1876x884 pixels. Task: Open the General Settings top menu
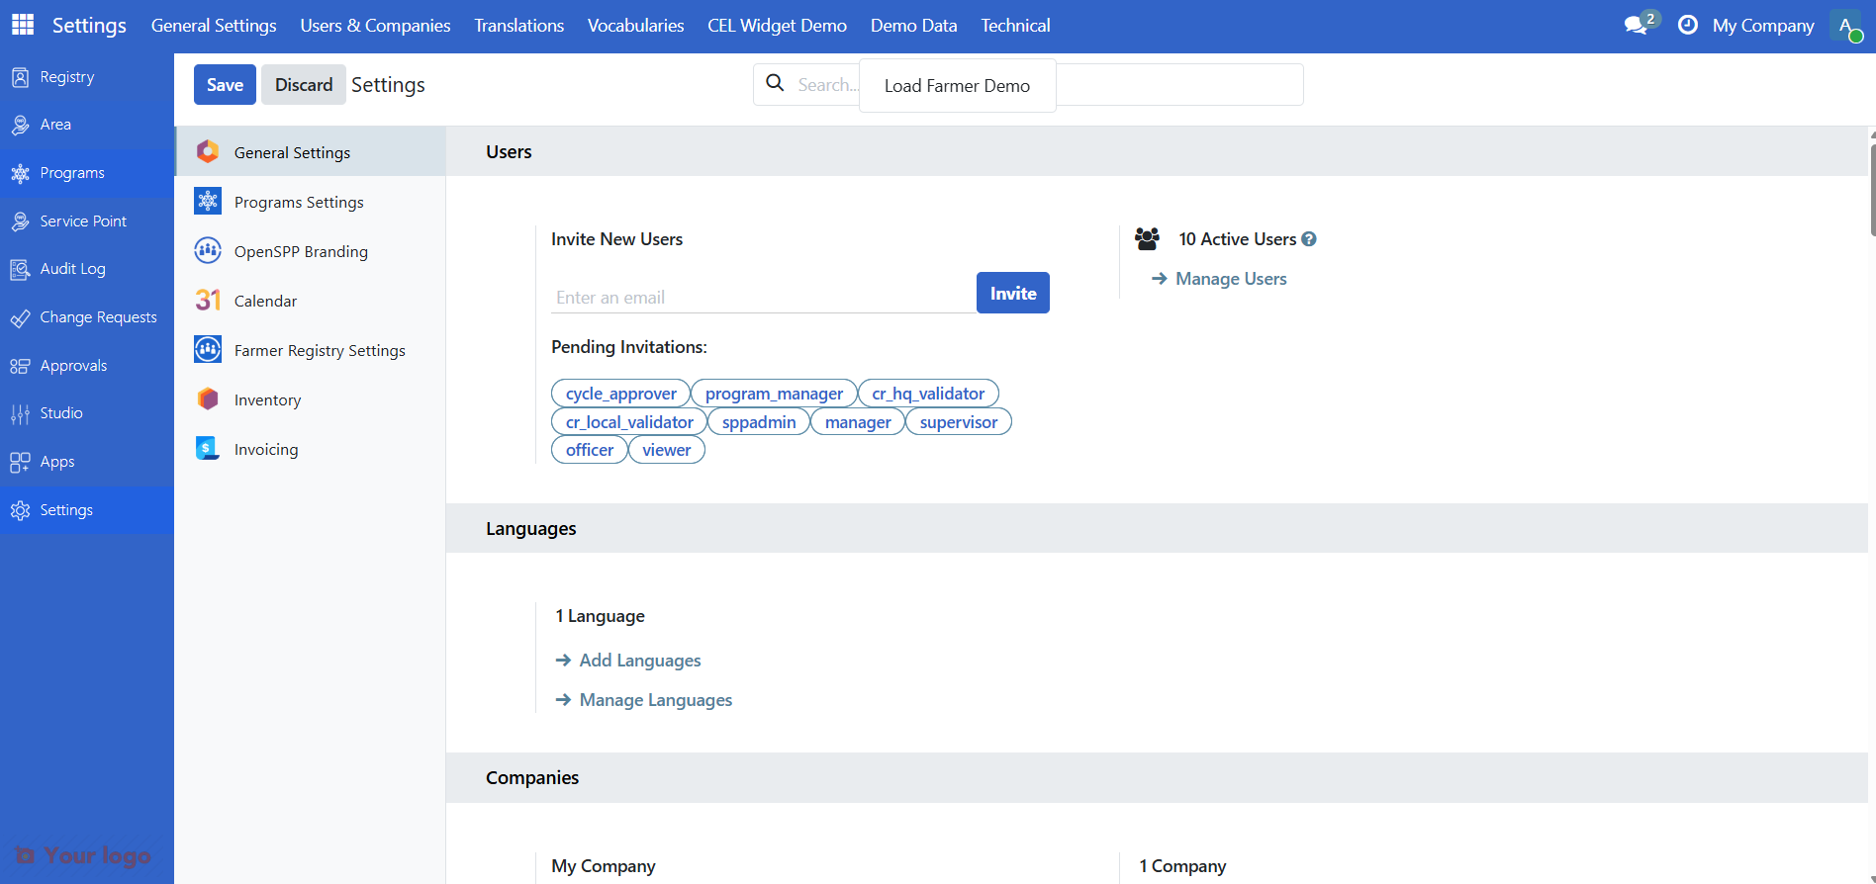(214, 26)
